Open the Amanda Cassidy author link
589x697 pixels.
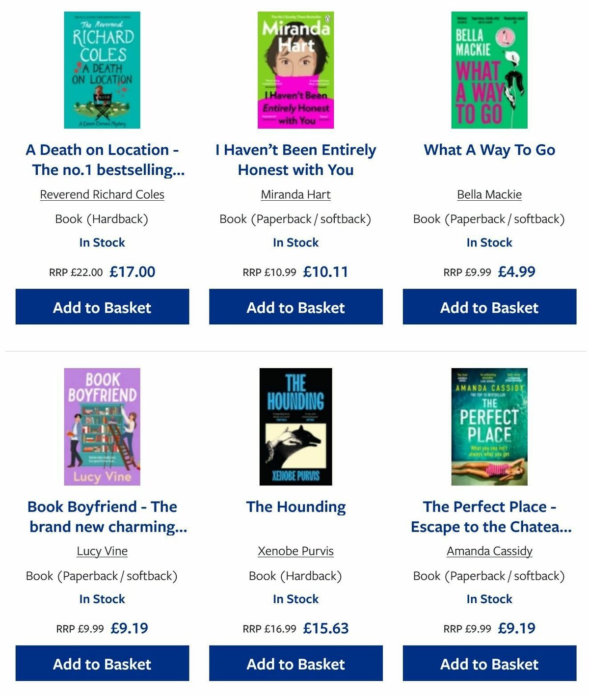489,551
